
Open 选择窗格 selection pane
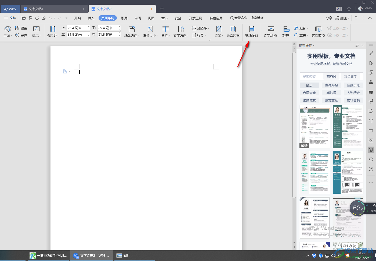[318, 32]
